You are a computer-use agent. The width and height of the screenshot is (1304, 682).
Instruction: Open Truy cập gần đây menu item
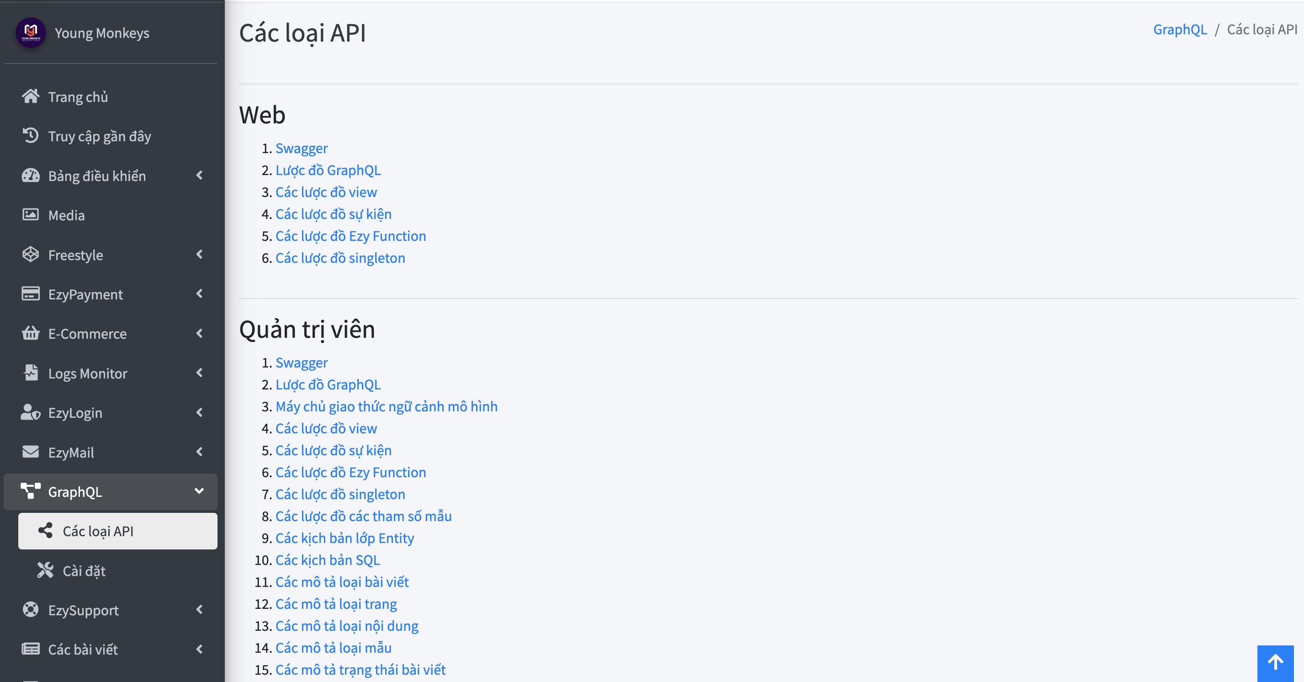point(111,136)
